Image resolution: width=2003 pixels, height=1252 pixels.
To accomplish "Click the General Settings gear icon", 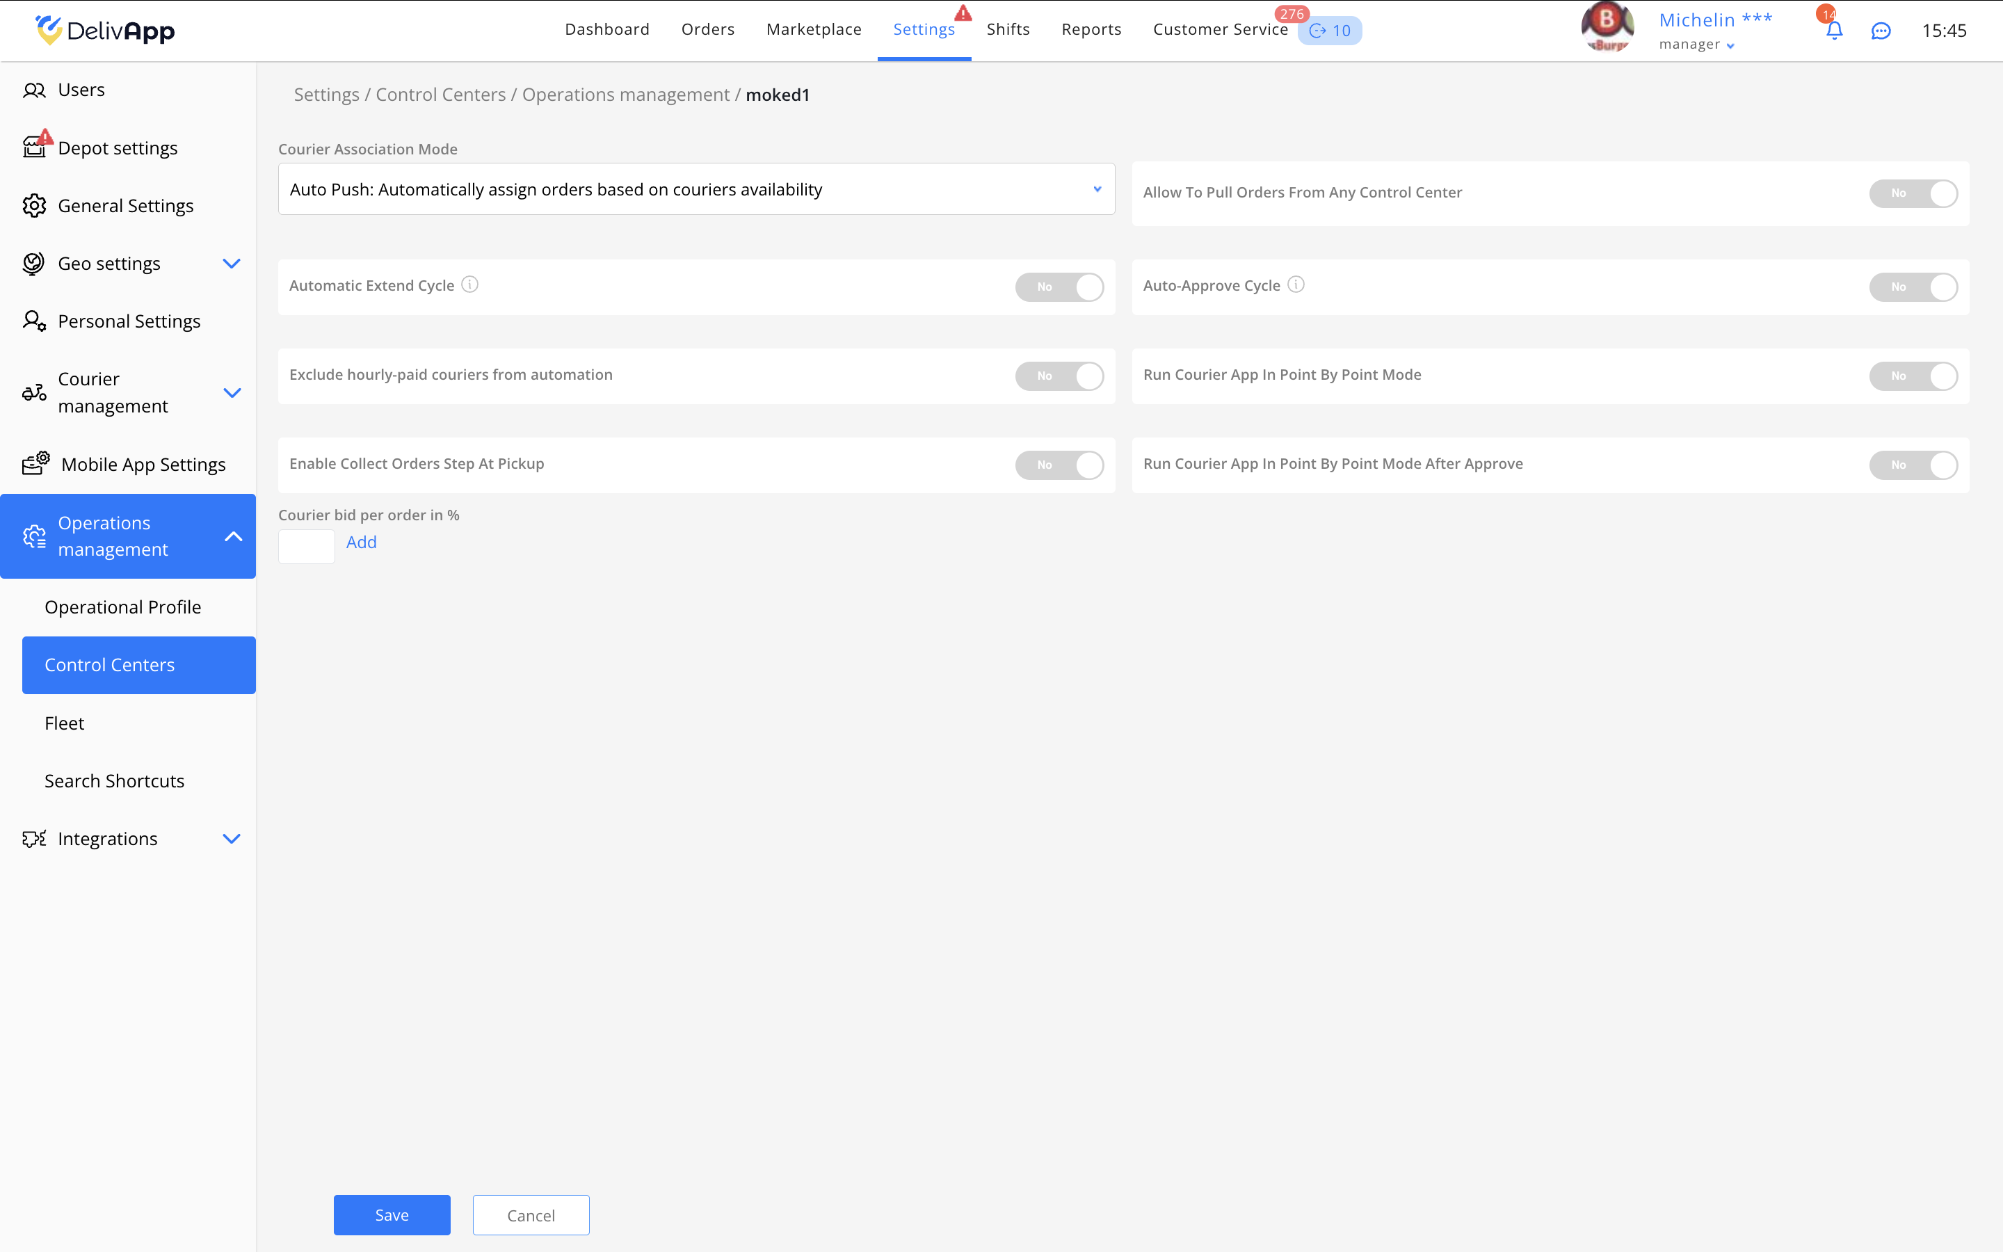I will [x=34, y=205].
